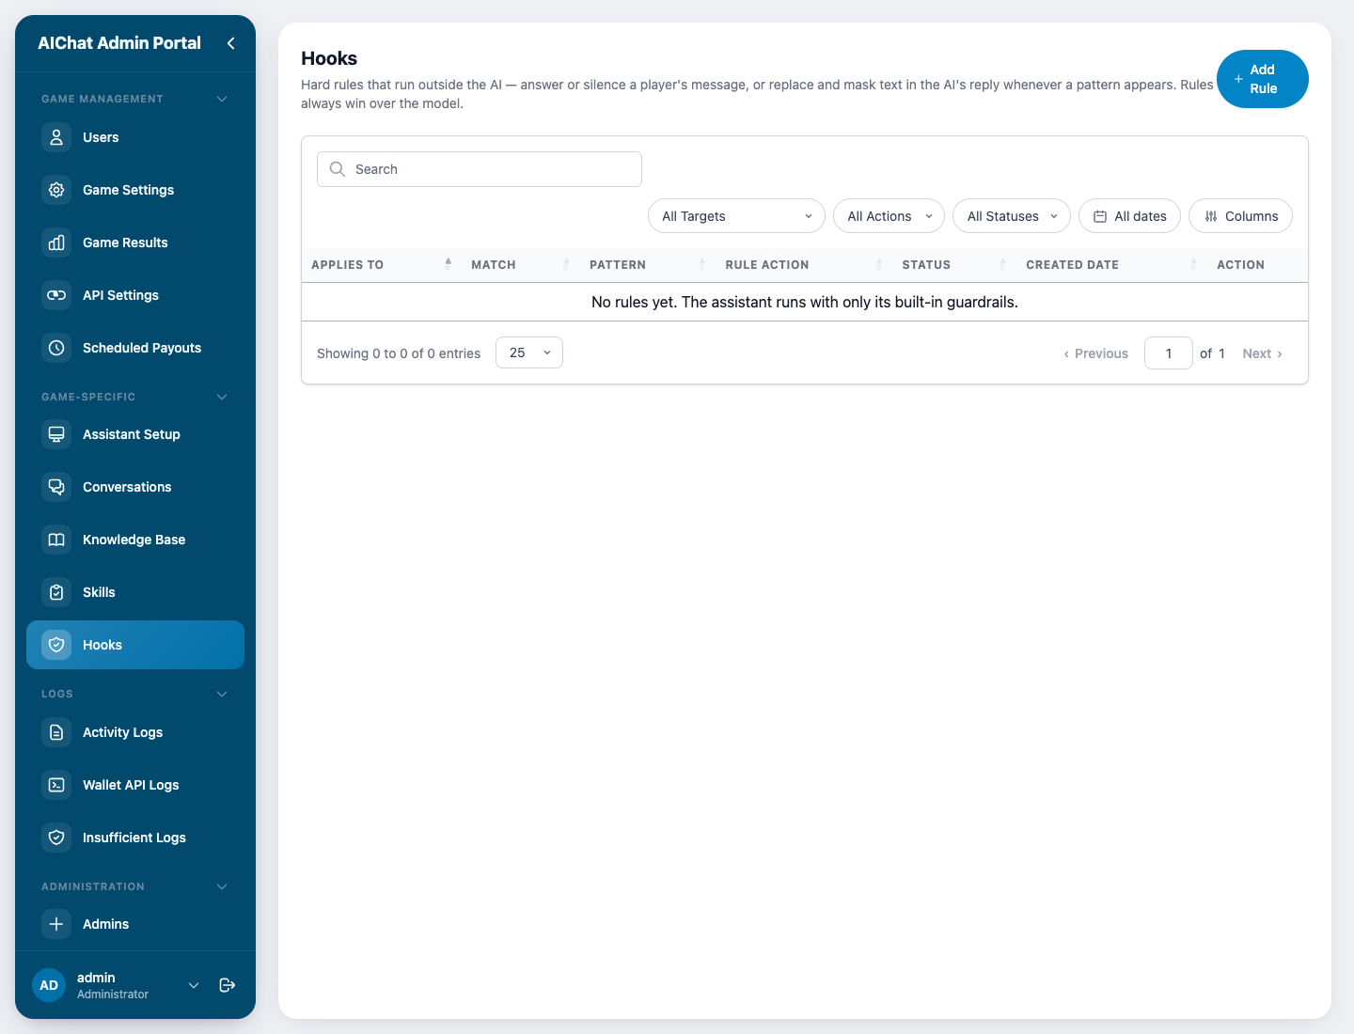Click the Knowledge Base book icon
Image resolution: width=1354 pixels, height=1034 pixels.
56,540
